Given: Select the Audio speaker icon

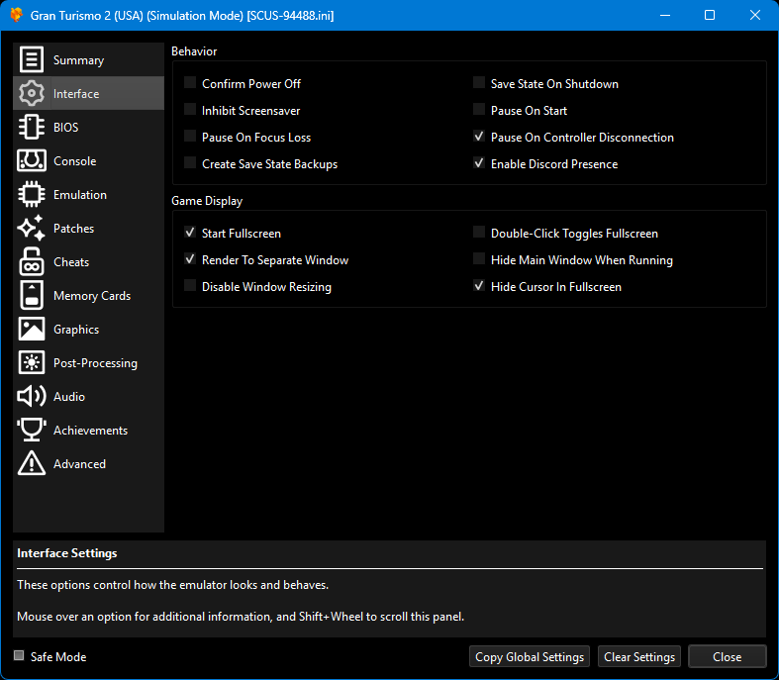Looking at the screenshot, I should click(x=32, y=397).
